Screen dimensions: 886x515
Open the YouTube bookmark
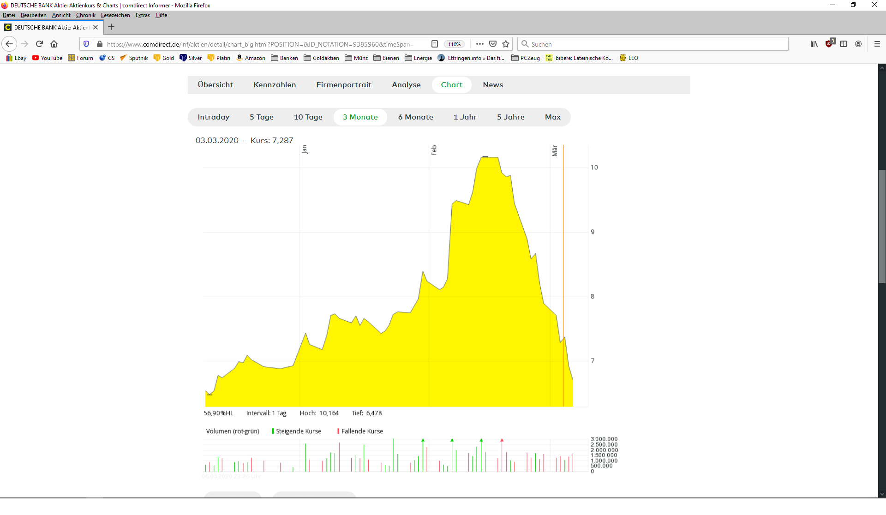47,58
